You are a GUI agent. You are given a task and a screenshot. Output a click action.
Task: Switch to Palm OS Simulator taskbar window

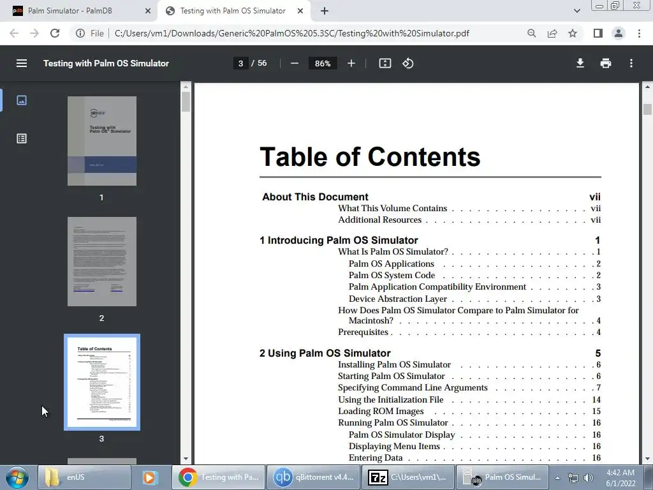coord(503,477)
